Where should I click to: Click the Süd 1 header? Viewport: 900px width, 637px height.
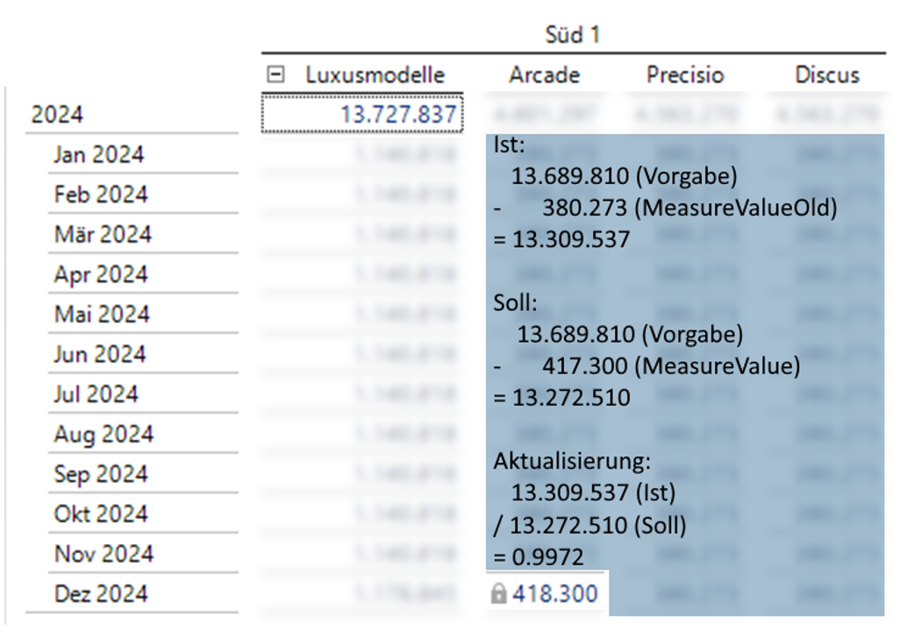coord(572,35)
